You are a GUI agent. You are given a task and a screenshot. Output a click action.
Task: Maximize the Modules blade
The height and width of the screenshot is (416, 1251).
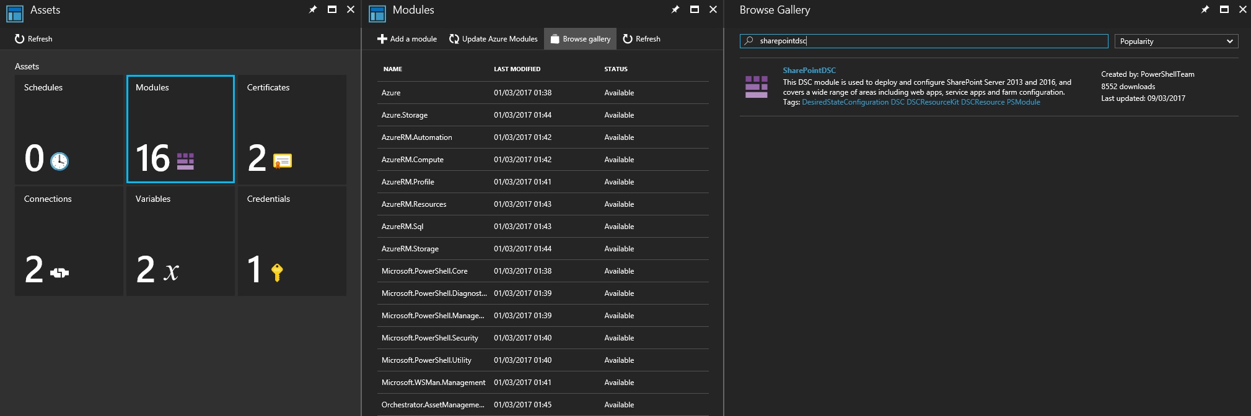click(x=695, y=9)
